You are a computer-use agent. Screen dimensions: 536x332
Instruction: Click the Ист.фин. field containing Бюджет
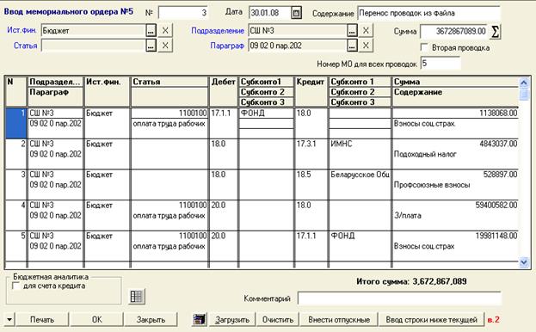[x=93, y=30]
